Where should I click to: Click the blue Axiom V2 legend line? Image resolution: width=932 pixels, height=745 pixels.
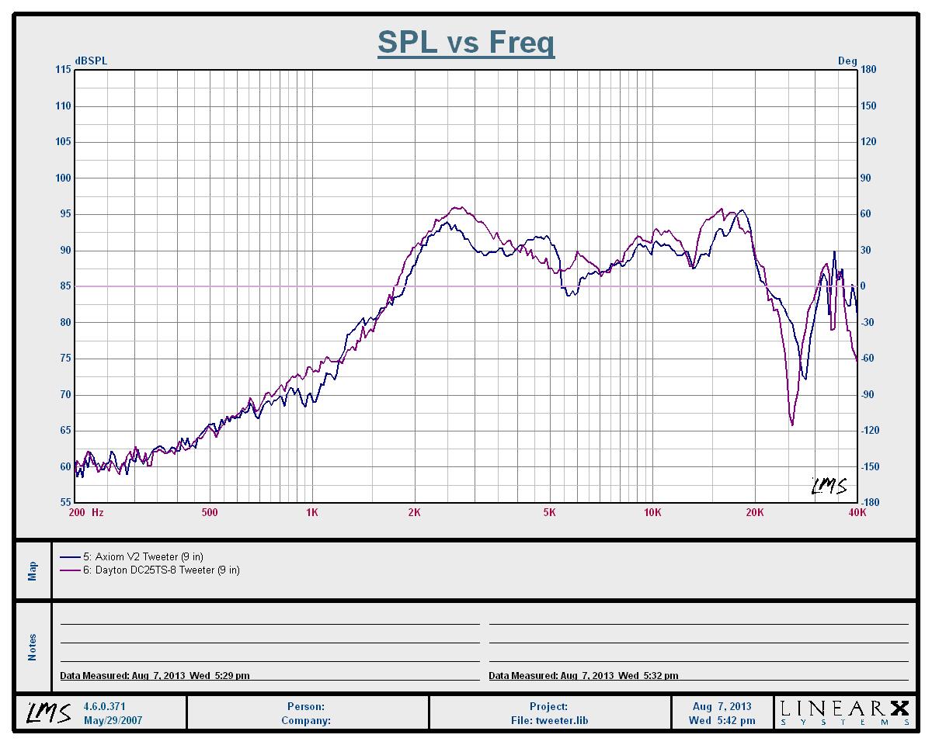pyautogui.click(x=70, y=557)
